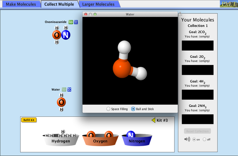Click the greyed 3D button beside Water
238x156 pixels.
click(x=64, y=89)
